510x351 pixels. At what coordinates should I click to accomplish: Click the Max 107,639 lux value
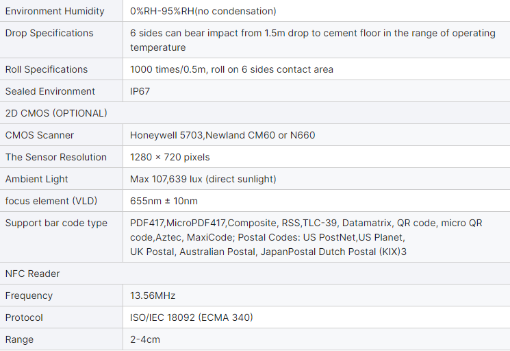click(x=203, y=179)
